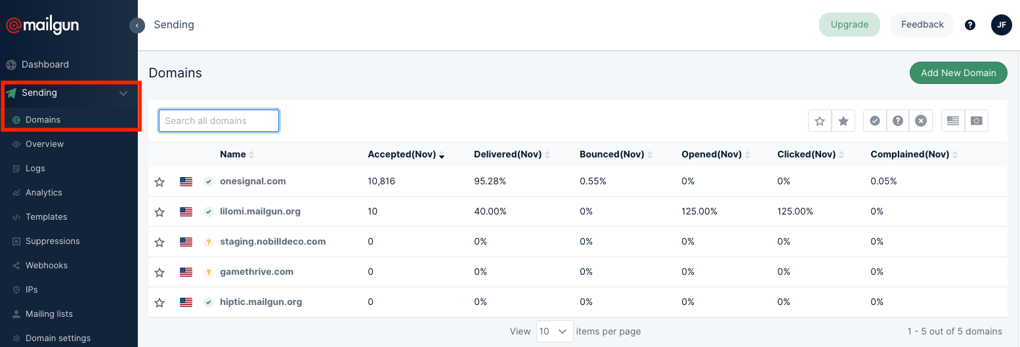Click the US flag for staging.nobilldeco.com
The image size is (1020, 347).
click(186, 242)
